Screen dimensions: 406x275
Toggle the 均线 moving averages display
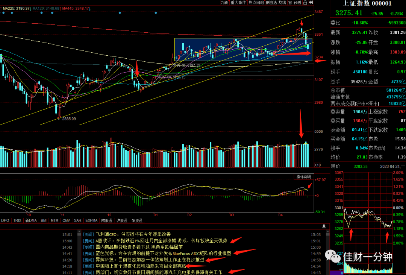282,3
